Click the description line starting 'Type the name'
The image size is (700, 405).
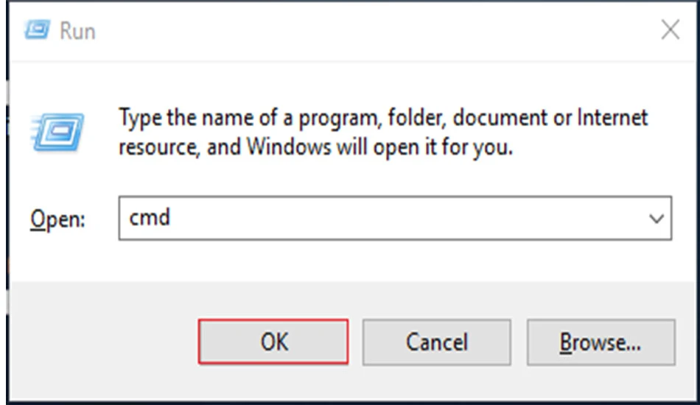coord(383,119)
